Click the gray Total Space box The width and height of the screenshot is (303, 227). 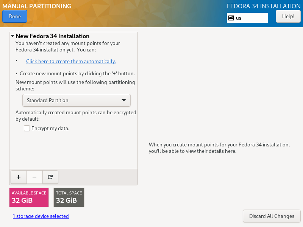pyautogui.click(x=69, y=197)
